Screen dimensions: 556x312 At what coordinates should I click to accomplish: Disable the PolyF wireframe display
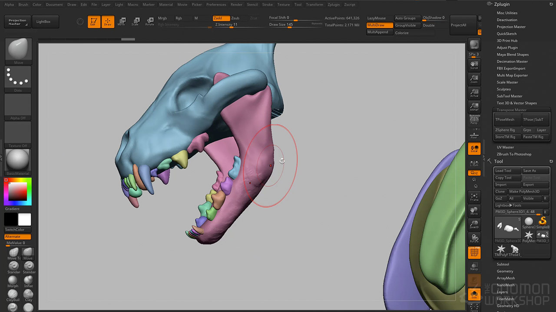click(474, 252)
